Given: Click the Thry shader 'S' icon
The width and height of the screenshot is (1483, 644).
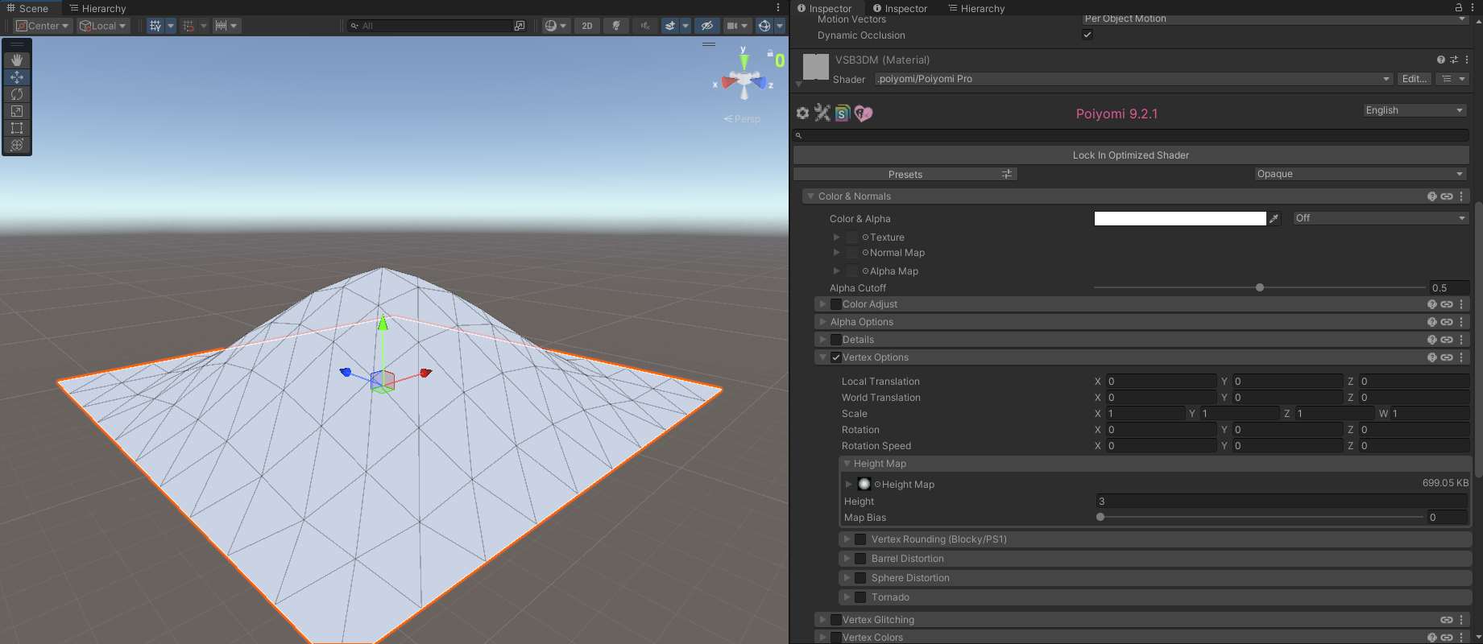Looking at the screenshot, I should 843,114.
